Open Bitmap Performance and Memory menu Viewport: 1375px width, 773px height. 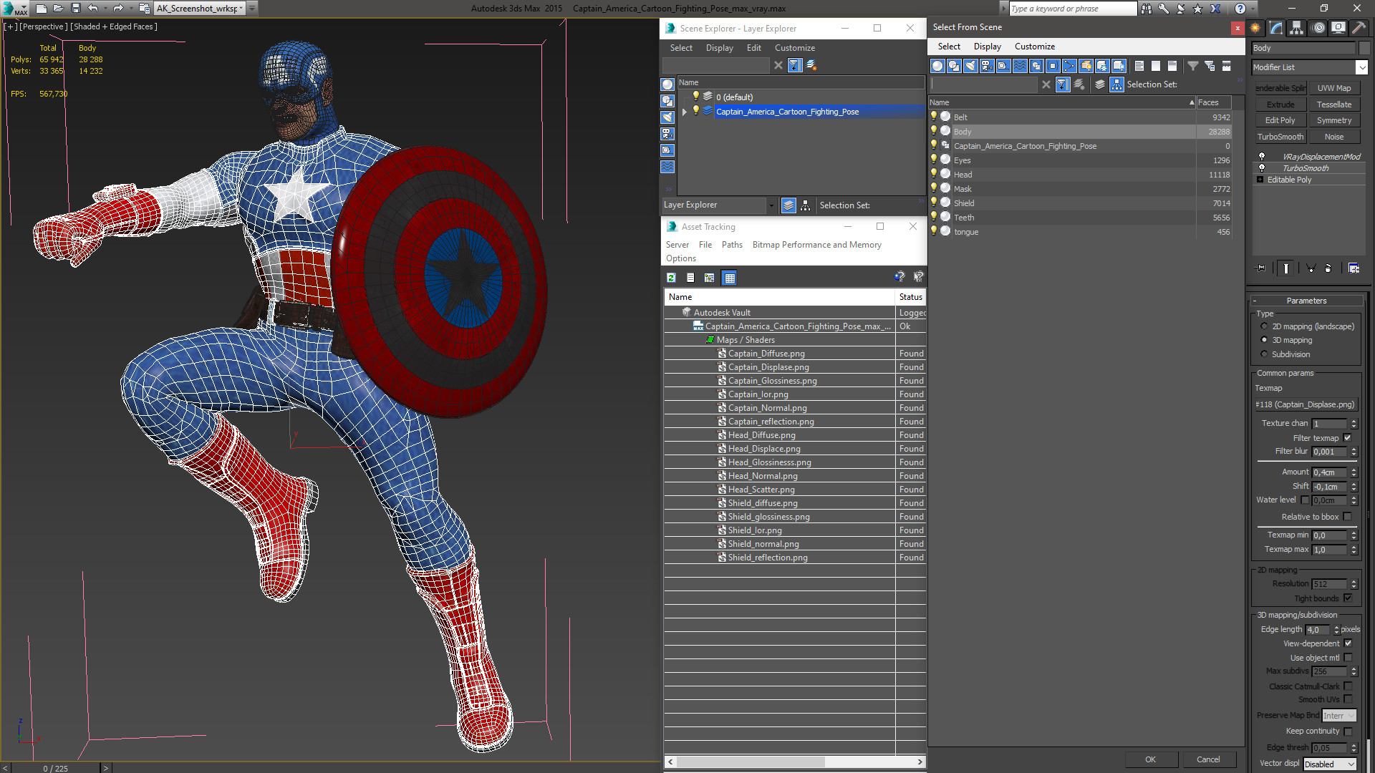pos(816,245)
